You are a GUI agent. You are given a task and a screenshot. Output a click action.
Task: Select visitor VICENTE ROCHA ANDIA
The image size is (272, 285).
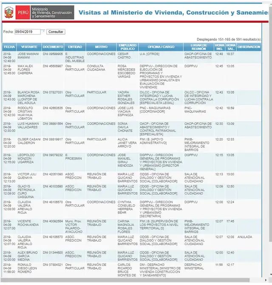(x=28, y=223)
